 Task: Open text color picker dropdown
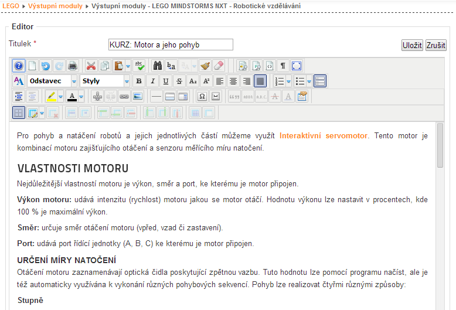click(81, 97)
